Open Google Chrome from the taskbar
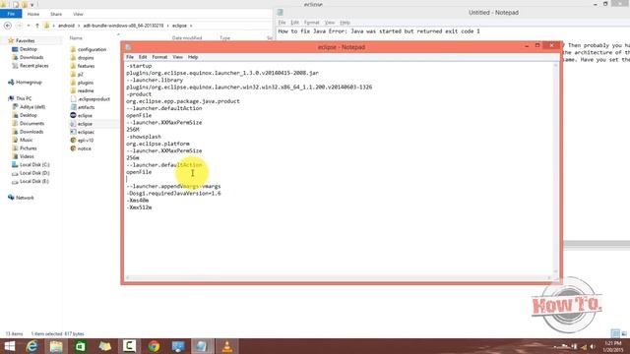Viewport: 630px width, 354px height. tap(154, 346)
